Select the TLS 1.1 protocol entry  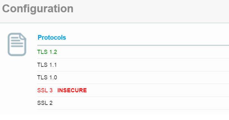coord(47,65)
